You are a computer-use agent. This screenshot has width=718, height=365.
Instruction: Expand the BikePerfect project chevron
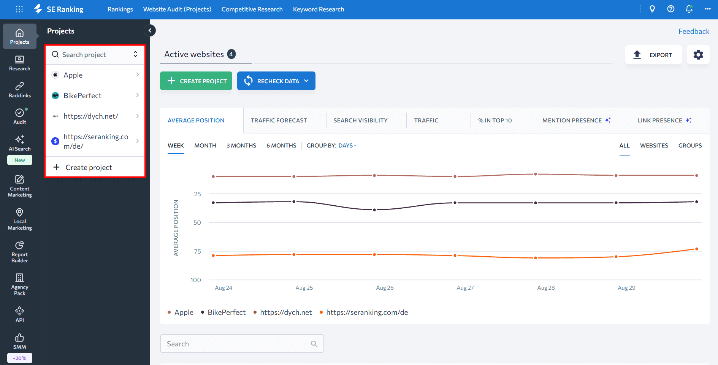pyautogui.click(x=138, y=95)
